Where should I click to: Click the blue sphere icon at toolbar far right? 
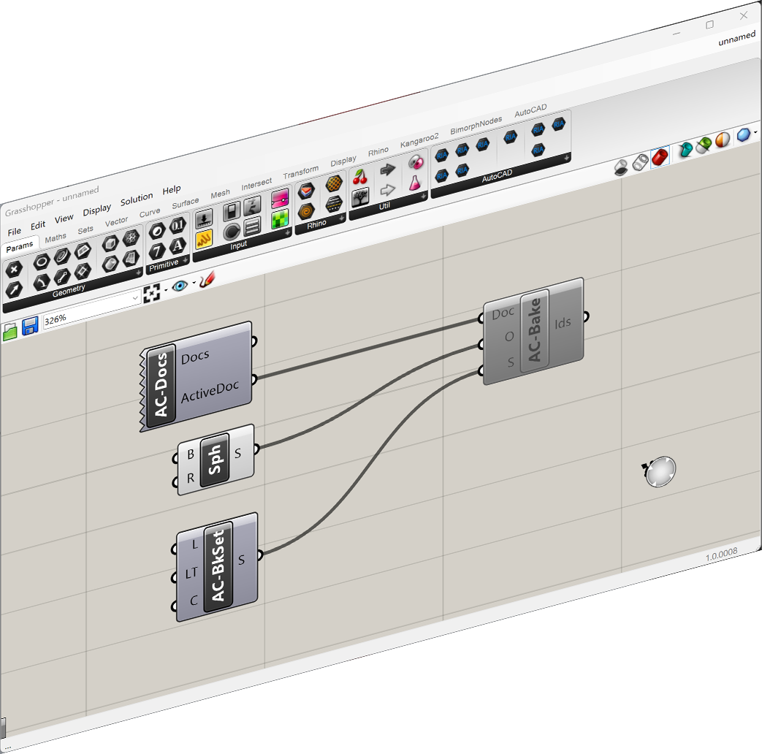[742, 135]
